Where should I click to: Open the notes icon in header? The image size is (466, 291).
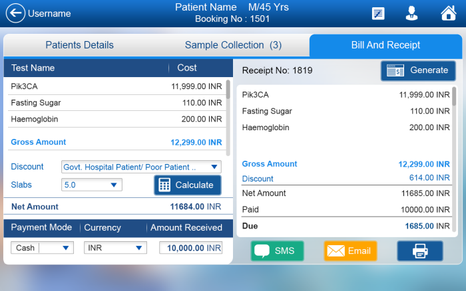coord(378,13)
